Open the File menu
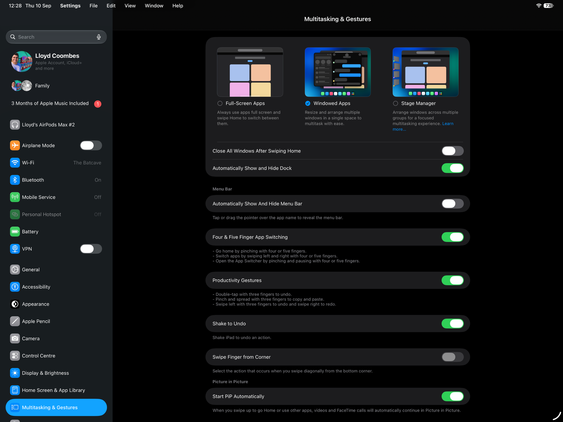Viewport: 563px width, 422px height. tap(94, 6)
